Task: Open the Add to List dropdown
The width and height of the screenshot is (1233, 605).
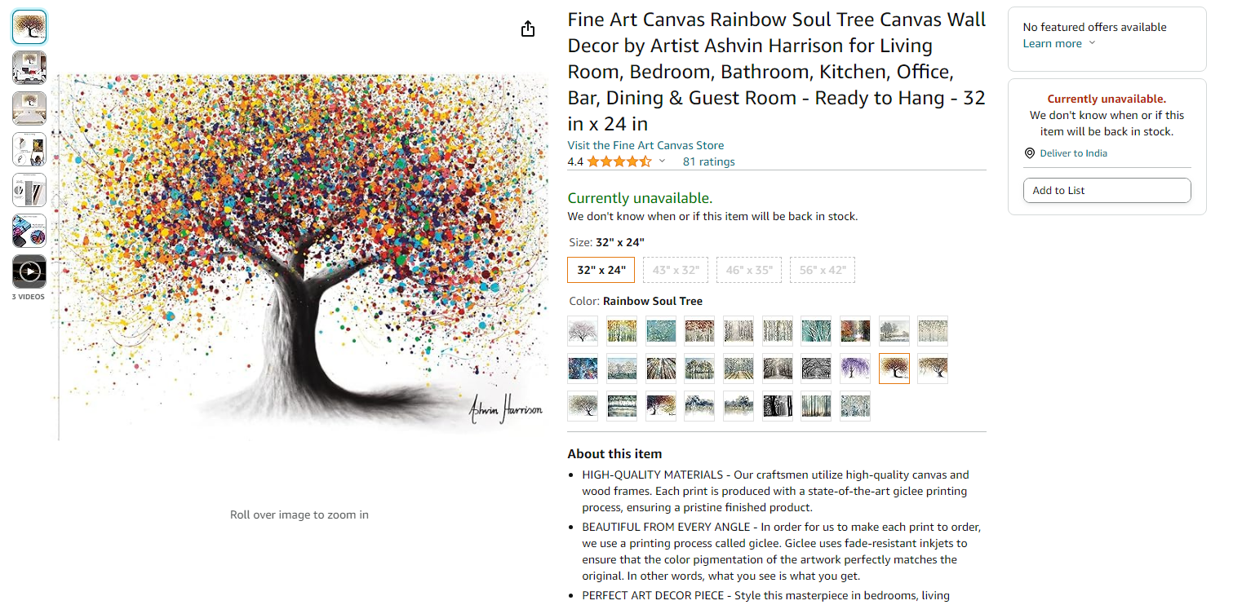Action: click(1107, 191)
